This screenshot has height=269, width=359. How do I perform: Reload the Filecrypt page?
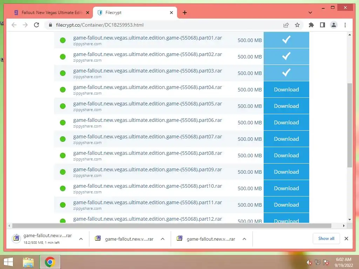click(36, 25)
